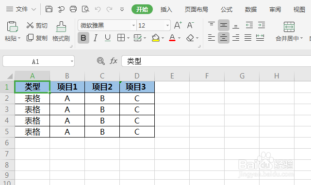Open font group dialog launcher

point(199,46)
